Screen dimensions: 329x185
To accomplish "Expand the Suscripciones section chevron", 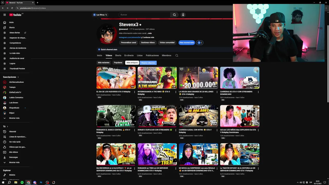I will click(18, 77).
